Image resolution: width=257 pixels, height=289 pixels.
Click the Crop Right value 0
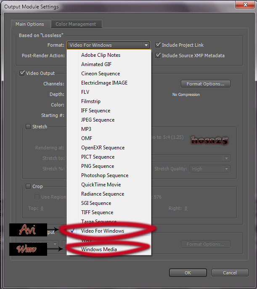pyautogui.click(x=186, y=208)
